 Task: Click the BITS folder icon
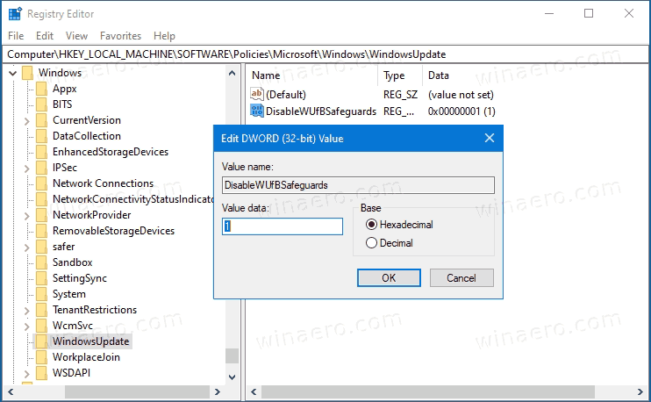click(41, 104)
